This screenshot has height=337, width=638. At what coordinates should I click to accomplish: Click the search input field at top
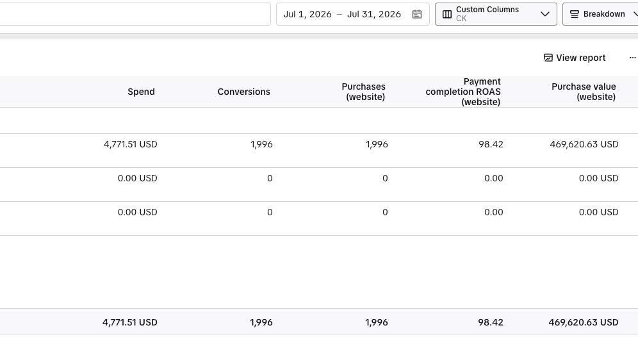(x=135, y=14)
